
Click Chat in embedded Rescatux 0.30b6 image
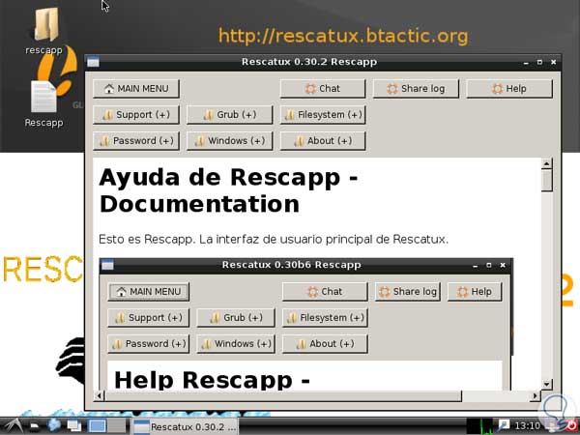point(325,292)
